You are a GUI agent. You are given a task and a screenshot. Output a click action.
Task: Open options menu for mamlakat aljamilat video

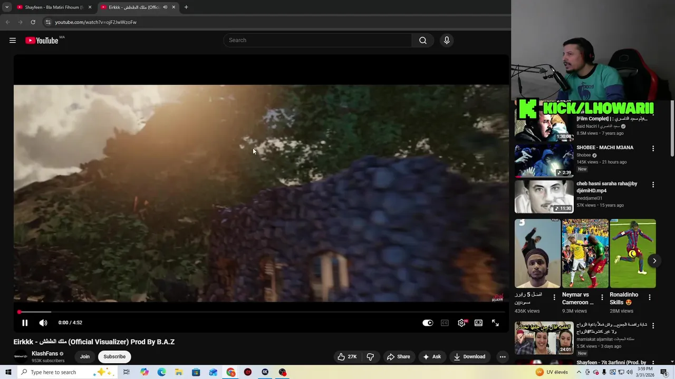pos(653,326)
